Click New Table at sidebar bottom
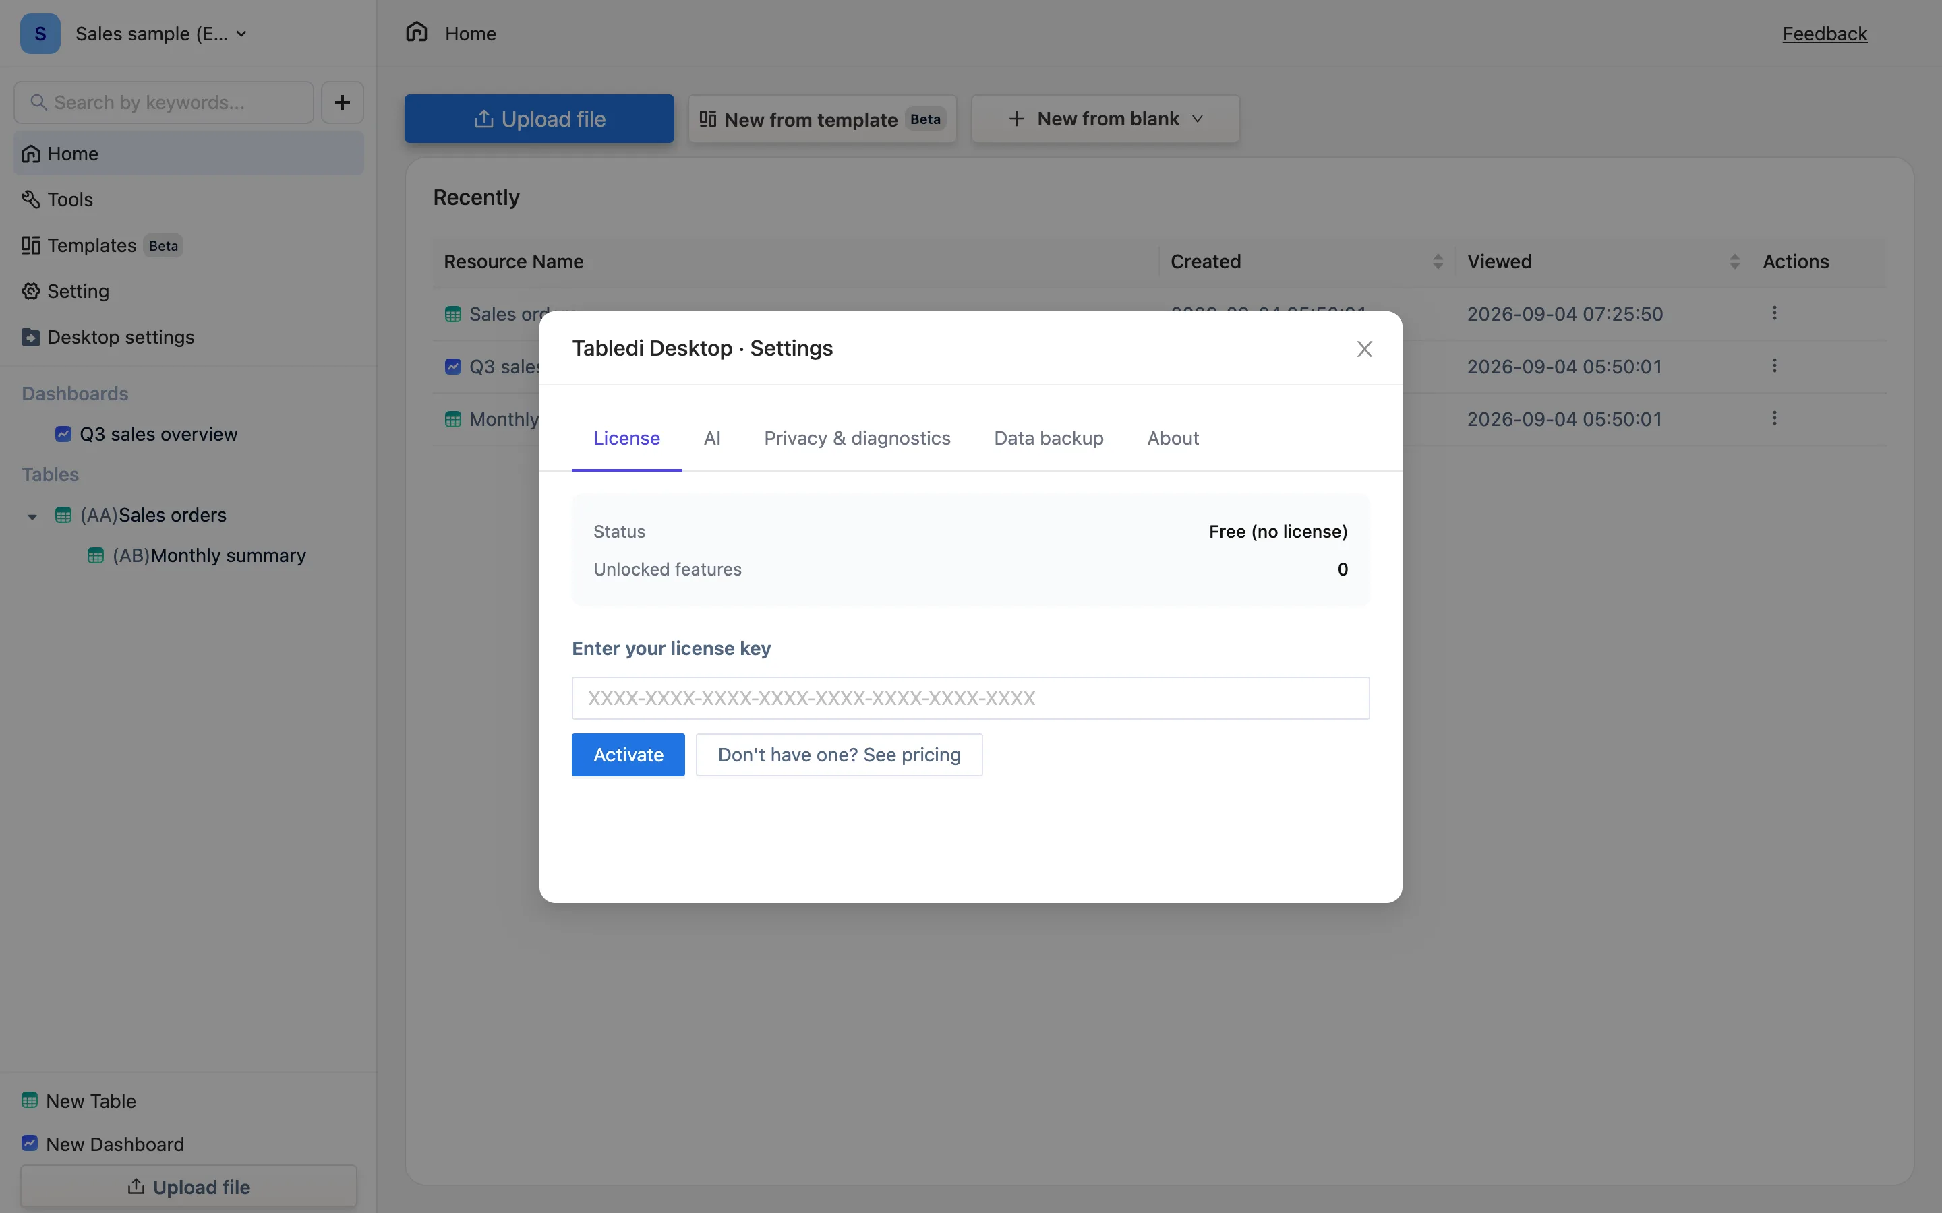 point(79,1100)
